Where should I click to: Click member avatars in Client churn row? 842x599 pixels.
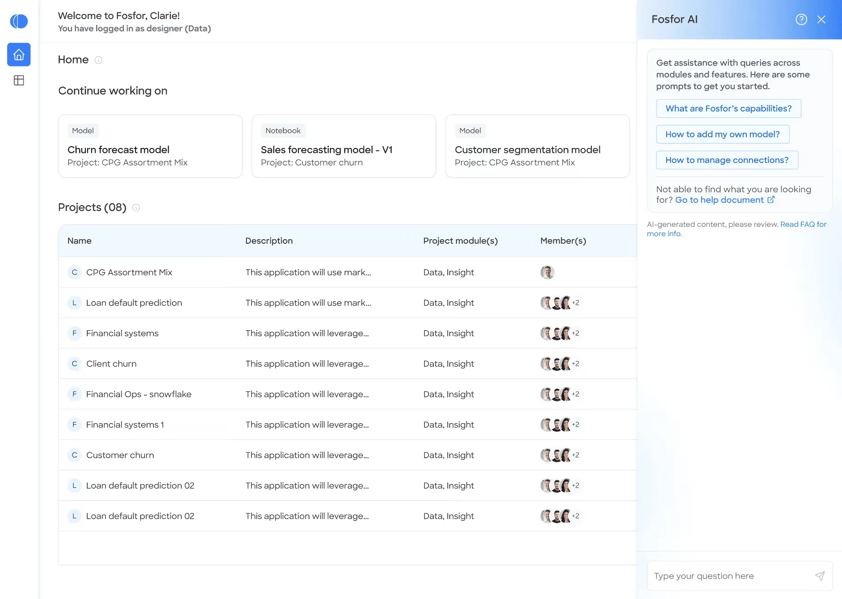pos(560,364)
